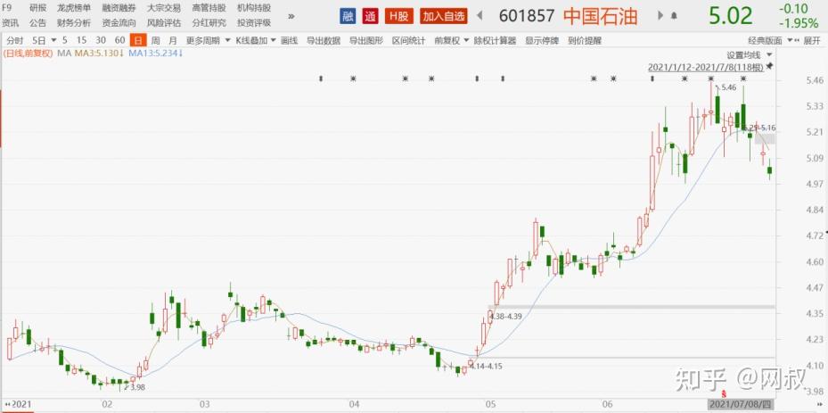Image resolution: width=828 pixels, height=413 pixels.
Task: Select the 15-minute period
Action: (x=81, y=40)
